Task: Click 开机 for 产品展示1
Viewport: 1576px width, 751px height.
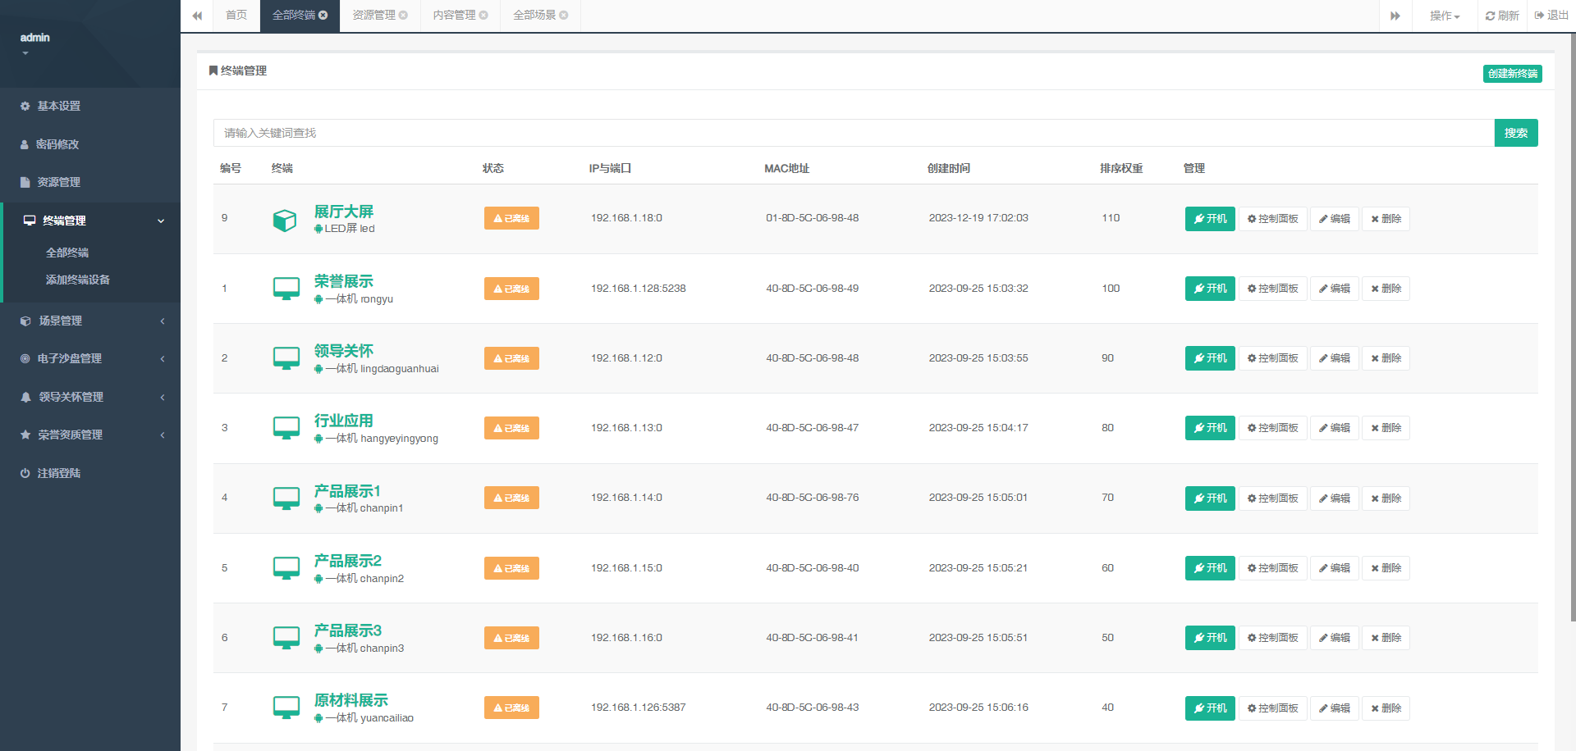Action: [1210, 498]
